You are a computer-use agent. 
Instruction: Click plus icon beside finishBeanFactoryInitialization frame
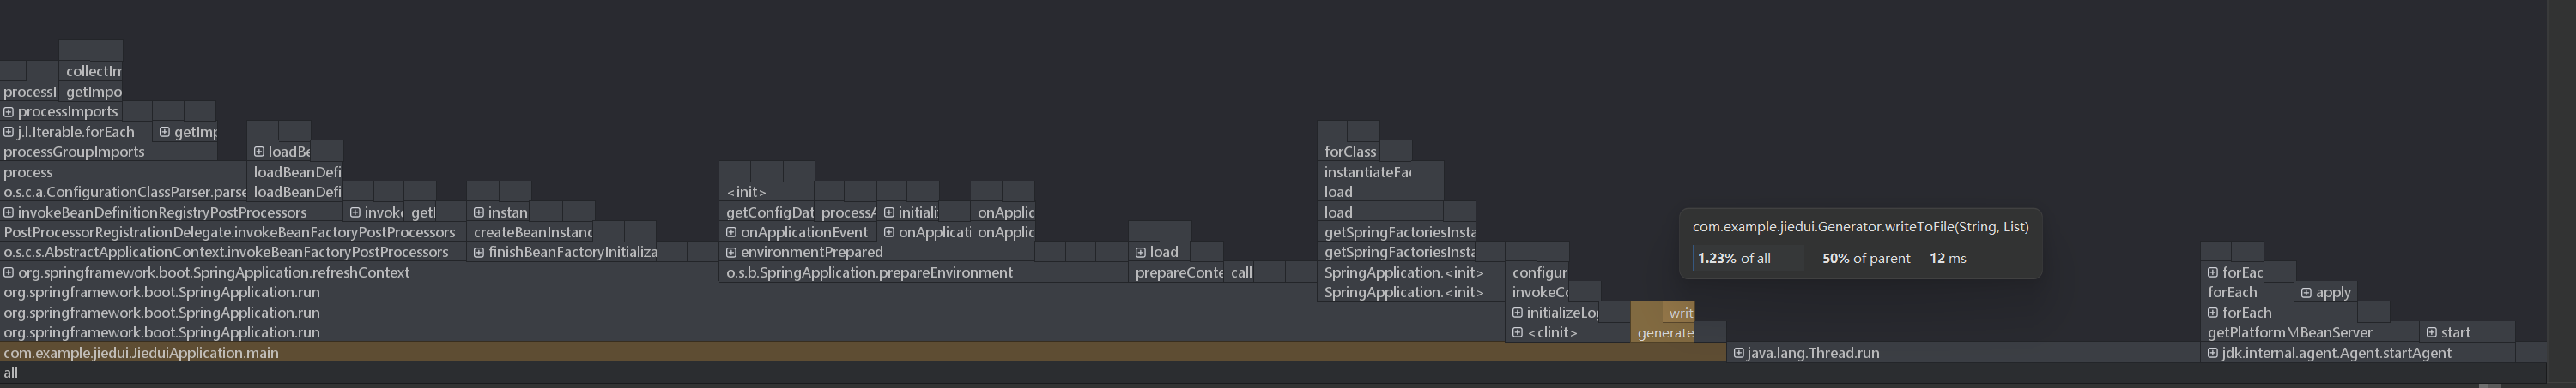coord(479,253)
